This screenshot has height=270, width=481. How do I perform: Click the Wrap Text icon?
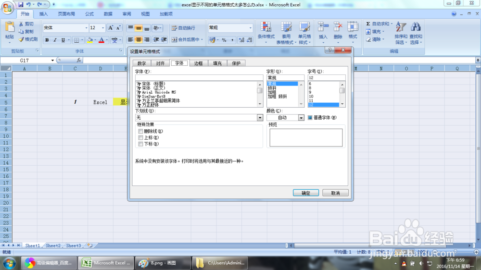tap(174, 28)
